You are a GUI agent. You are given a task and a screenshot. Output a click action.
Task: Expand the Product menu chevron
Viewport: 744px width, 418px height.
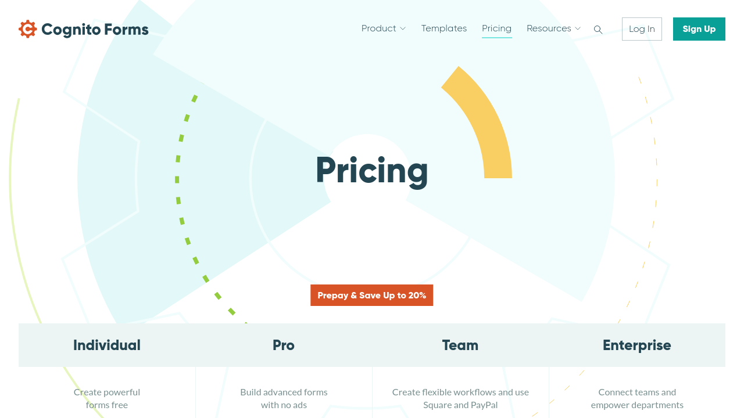(x=403, y=28)
